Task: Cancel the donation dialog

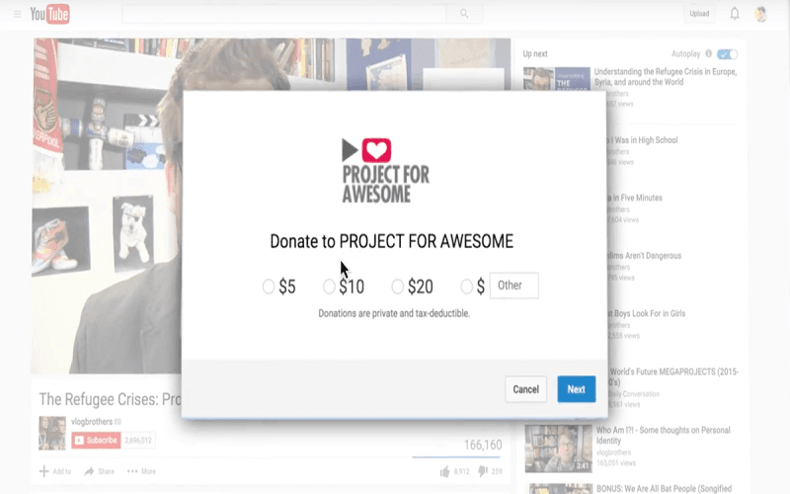Action: 525,389
